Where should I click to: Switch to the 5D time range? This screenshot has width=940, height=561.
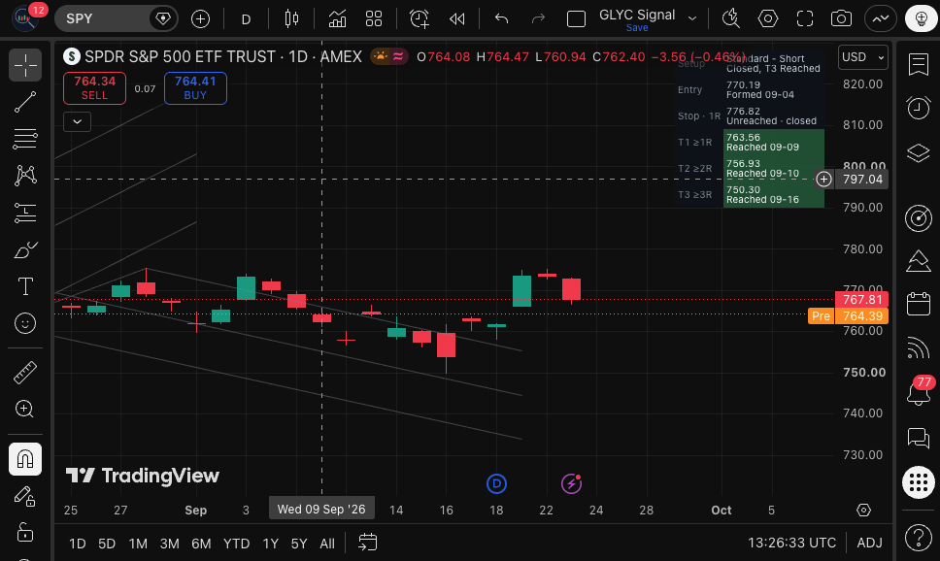coord(107,544)
